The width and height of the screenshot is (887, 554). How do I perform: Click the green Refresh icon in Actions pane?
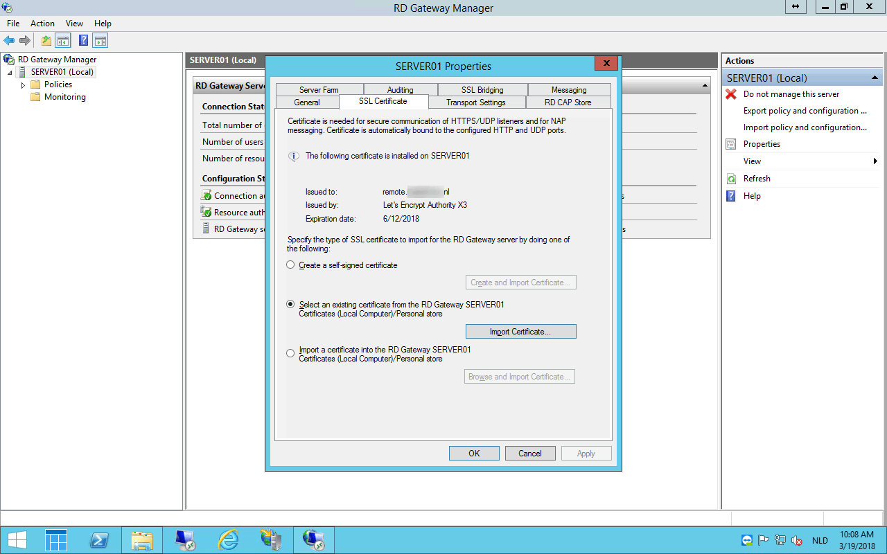[x=731, y=179]
